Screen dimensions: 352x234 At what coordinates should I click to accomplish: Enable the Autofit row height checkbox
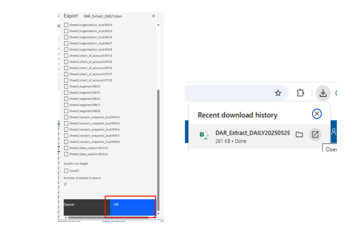pyautogui.click(x=66, y=171)
